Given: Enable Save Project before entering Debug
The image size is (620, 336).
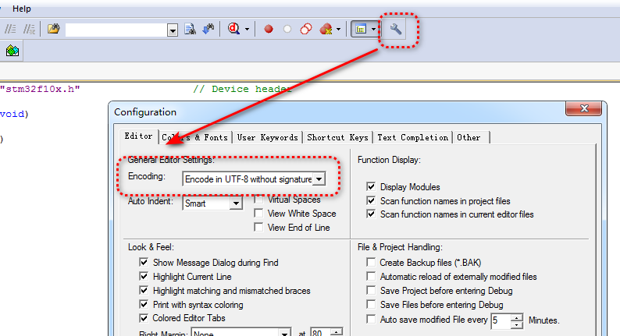Looking at the screenshot, I should [371, 290].
